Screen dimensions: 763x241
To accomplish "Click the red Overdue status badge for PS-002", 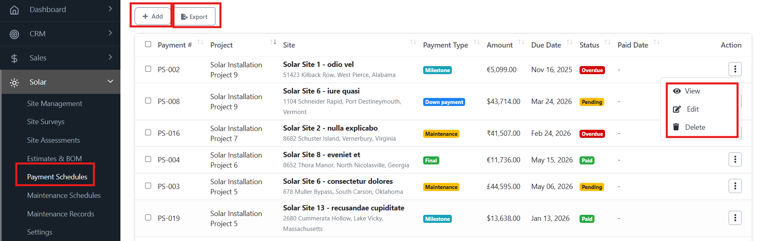I will pos(592,70).
